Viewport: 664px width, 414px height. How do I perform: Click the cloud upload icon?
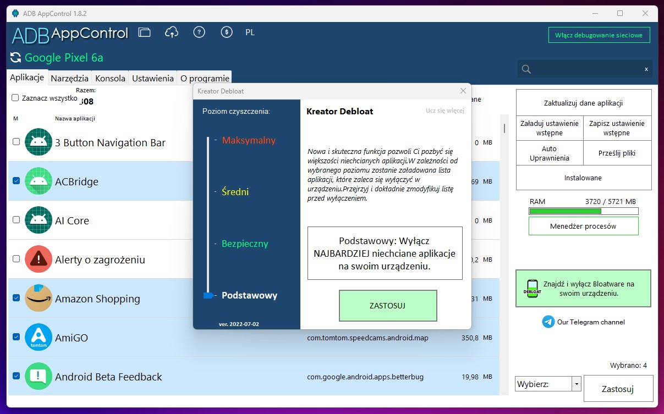click(x=172, y=32)
